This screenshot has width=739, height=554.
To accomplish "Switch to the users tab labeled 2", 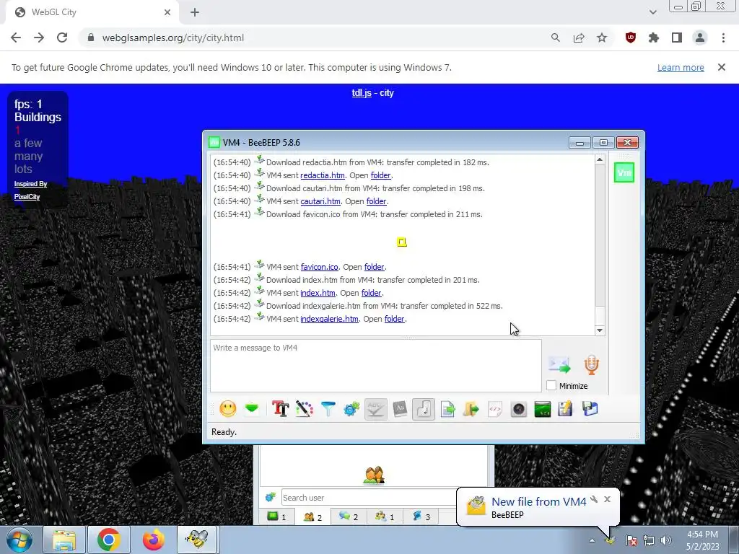I will click(312, 516).
